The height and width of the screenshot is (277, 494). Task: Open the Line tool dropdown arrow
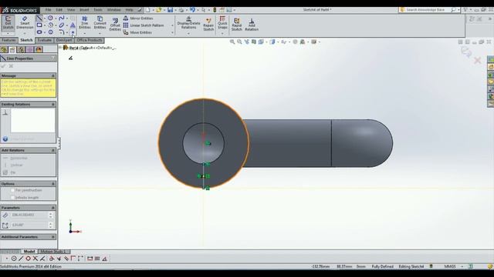tap(45, 18)
